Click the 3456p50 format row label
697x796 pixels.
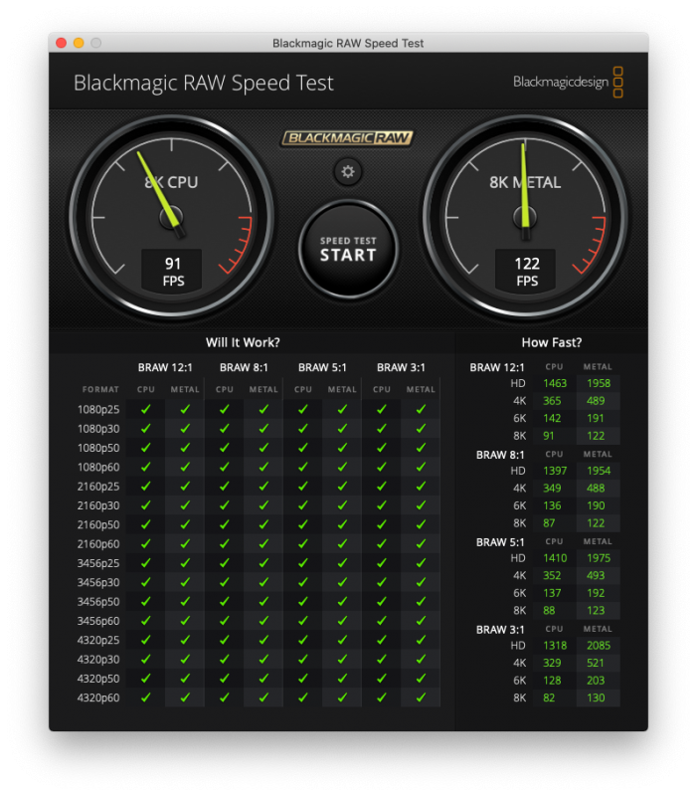click(98, 602)
